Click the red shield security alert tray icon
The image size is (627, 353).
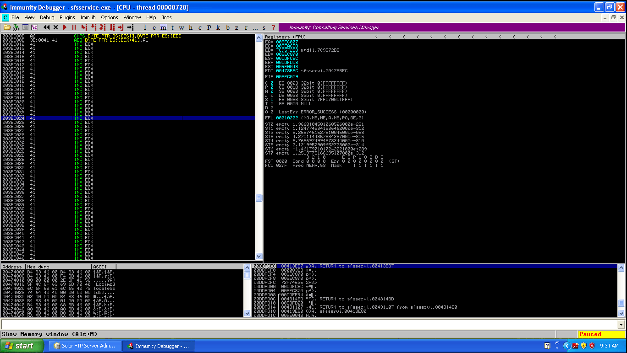coord(592,346)
